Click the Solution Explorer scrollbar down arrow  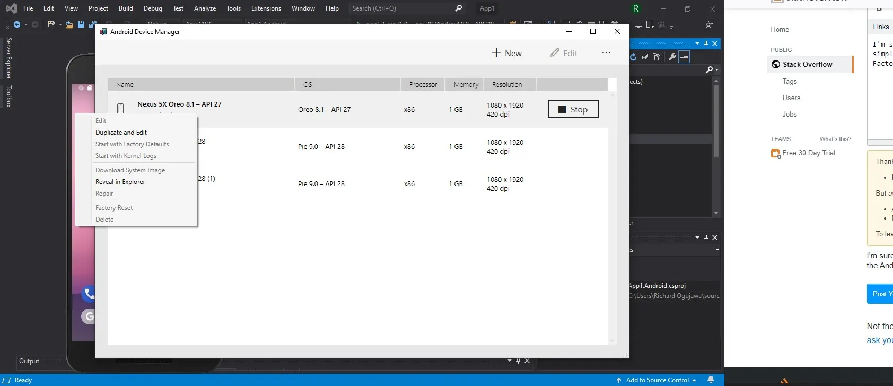click(716, 213)
